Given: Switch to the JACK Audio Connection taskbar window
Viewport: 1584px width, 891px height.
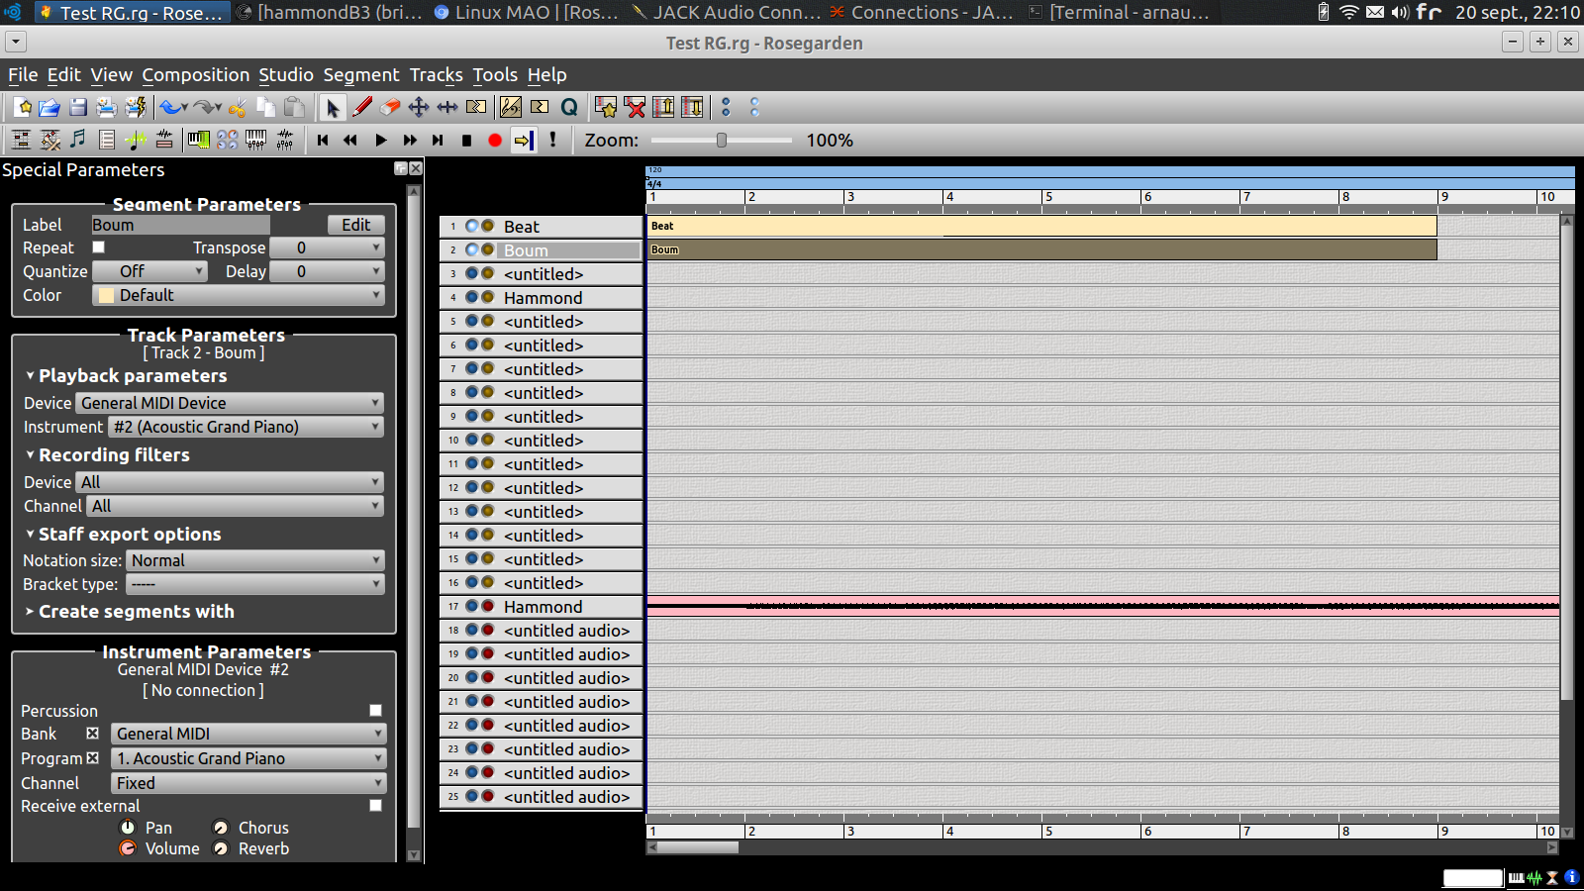Looking at the screenshot, I should tap(727, 12).
